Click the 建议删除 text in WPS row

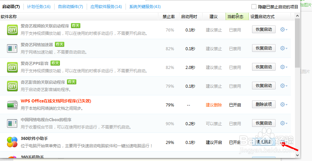tap(214, 105)
